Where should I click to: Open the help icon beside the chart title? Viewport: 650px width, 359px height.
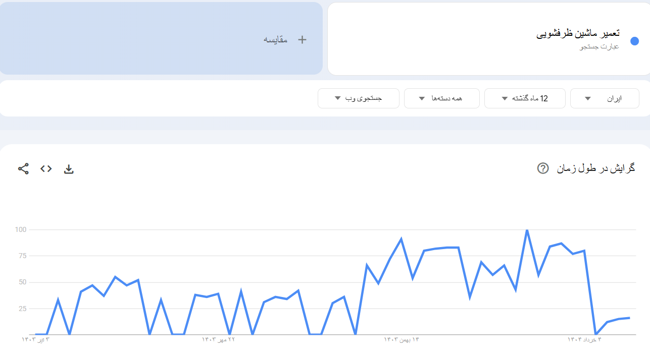(542, 168)
